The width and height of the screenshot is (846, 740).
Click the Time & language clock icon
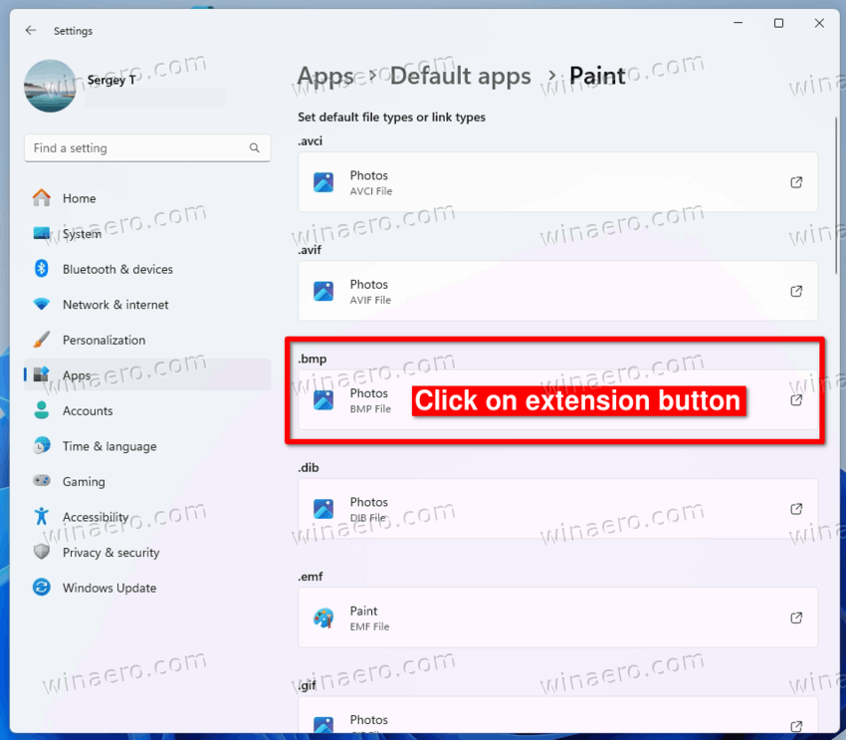point(42,446)
